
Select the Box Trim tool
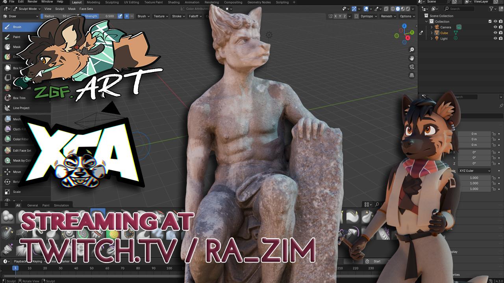click(x=26, y=98)
